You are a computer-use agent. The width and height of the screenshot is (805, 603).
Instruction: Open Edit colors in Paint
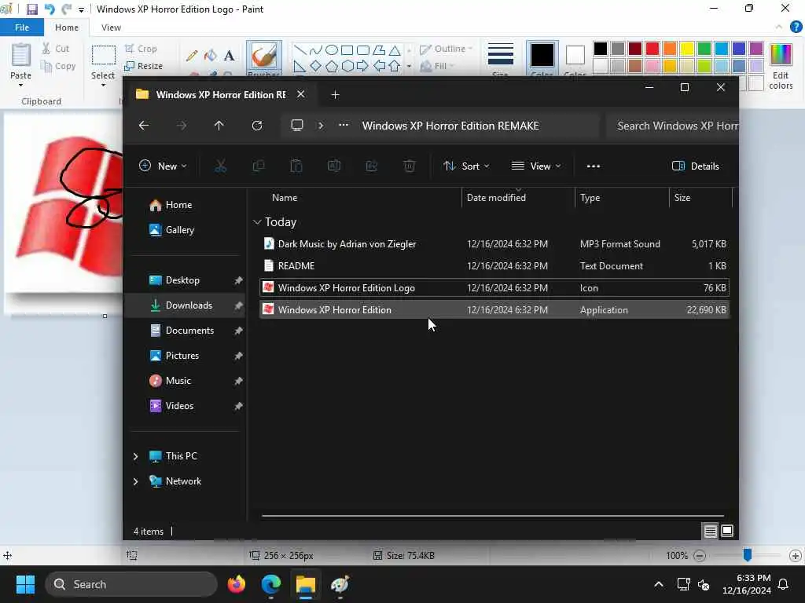pos(781,67)
